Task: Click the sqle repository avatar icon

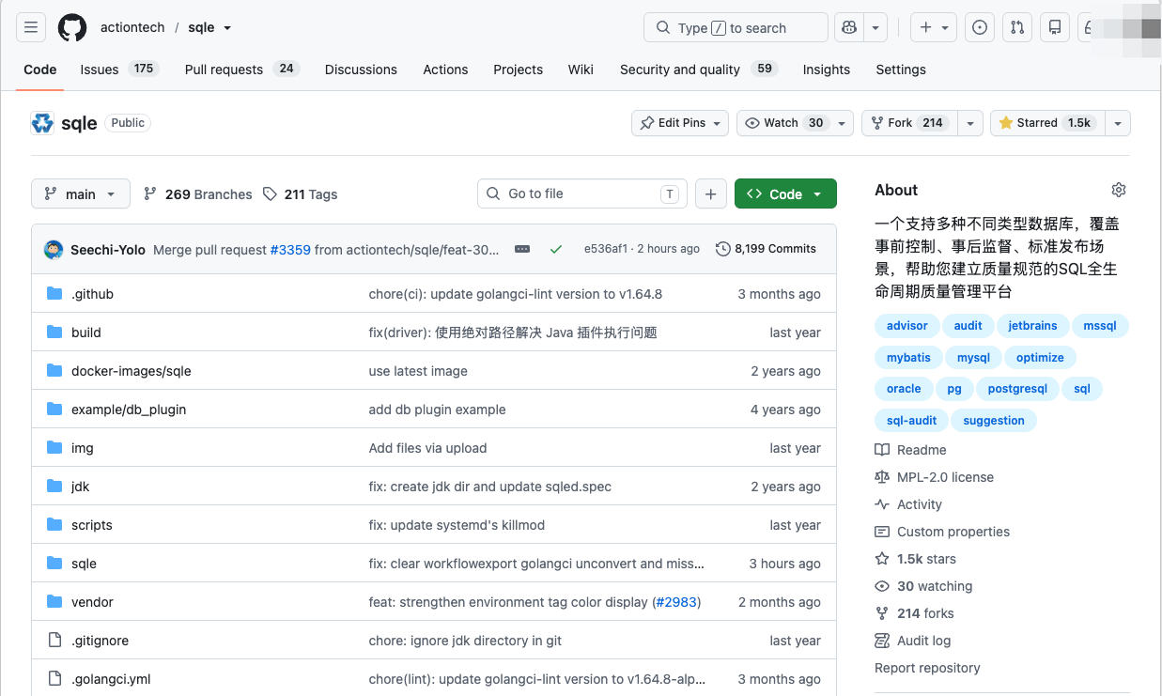Action: coord(42,123)
